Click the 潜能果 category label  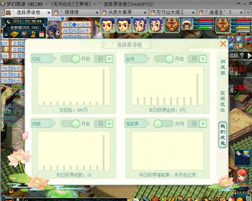(137, 124)
